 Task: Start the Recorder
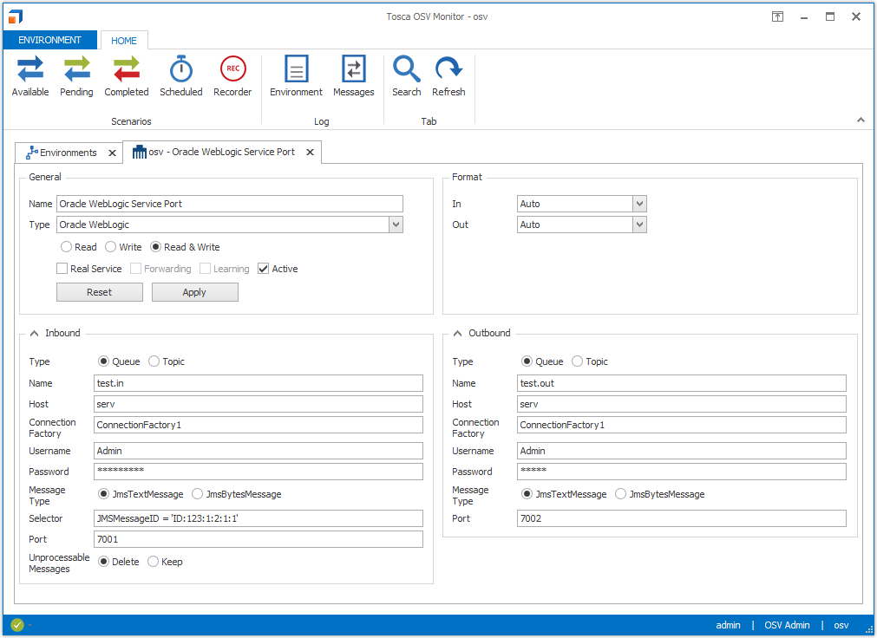[232, 76]
